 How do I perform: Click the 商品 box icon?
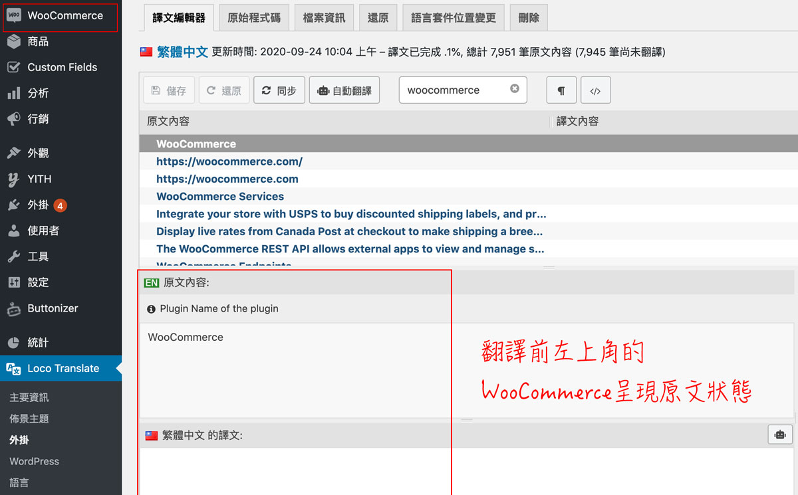pos(13,41)
